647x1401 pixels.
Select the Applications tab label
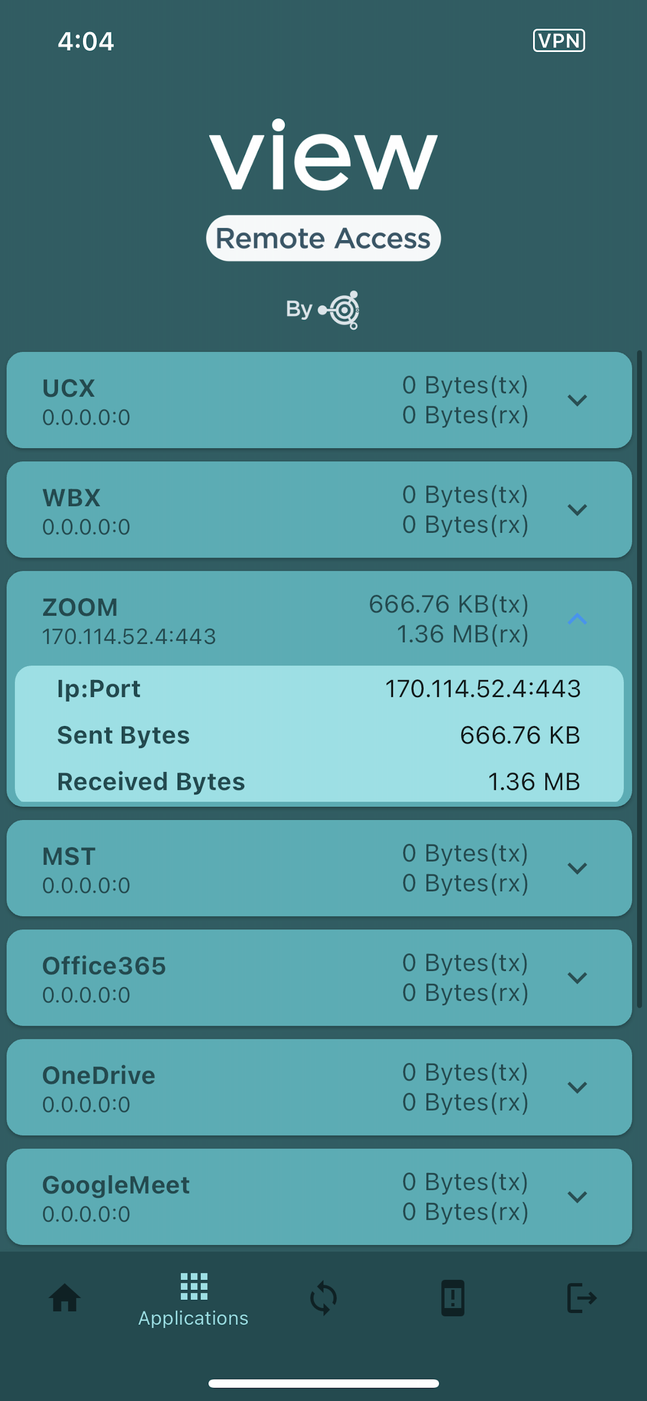pyautogui.click(x=194, y=1318)
